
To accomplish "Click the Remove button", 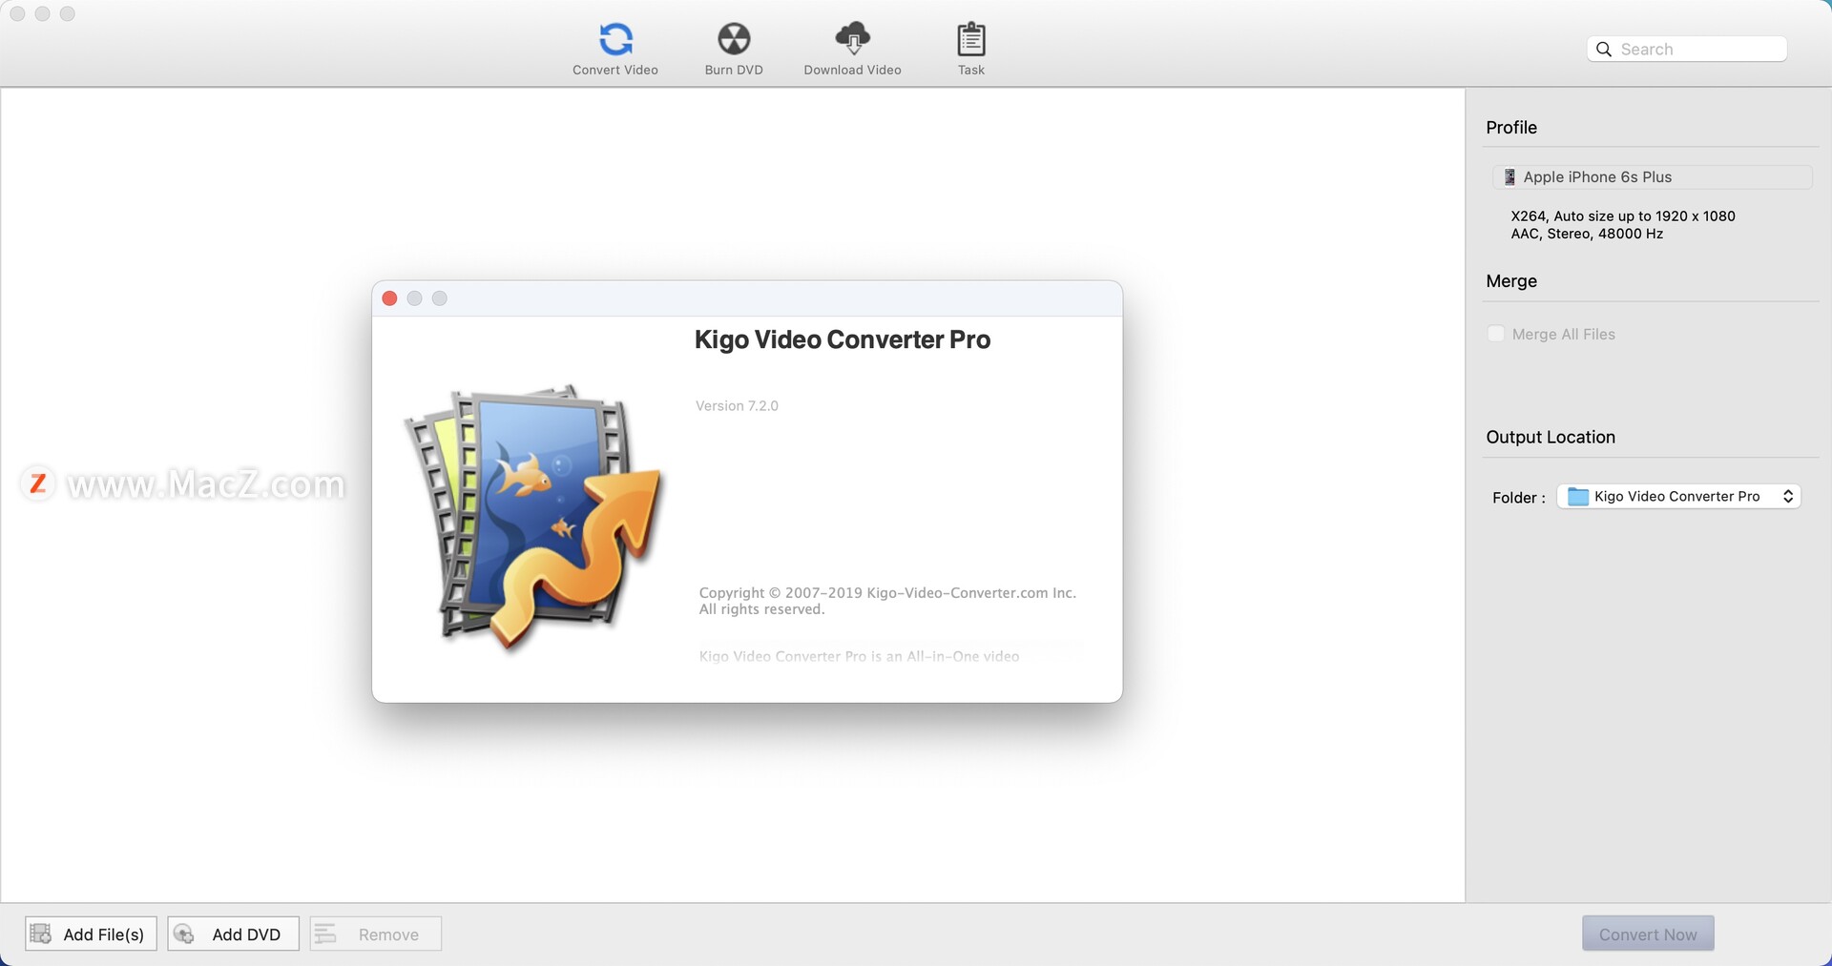I will pos(375,934).
